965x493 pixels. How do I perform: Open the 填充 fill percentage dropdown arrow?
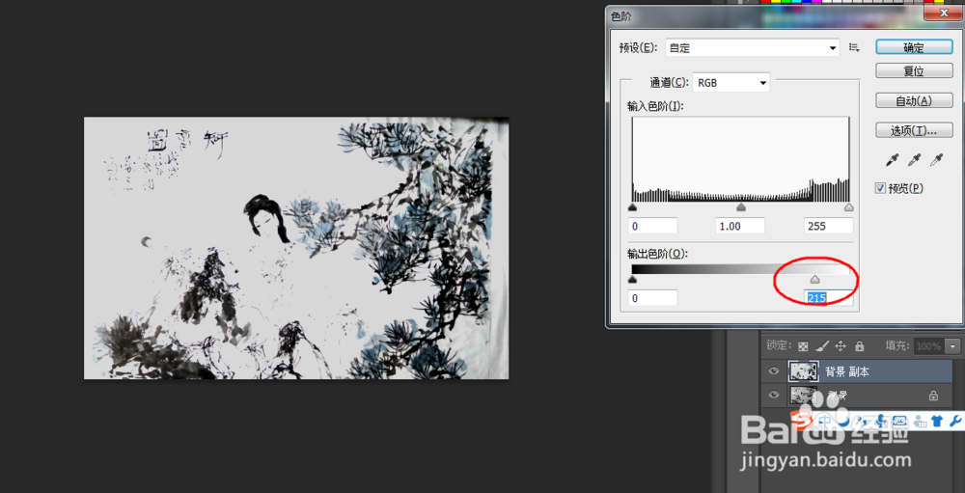click(x=953, y=346)
